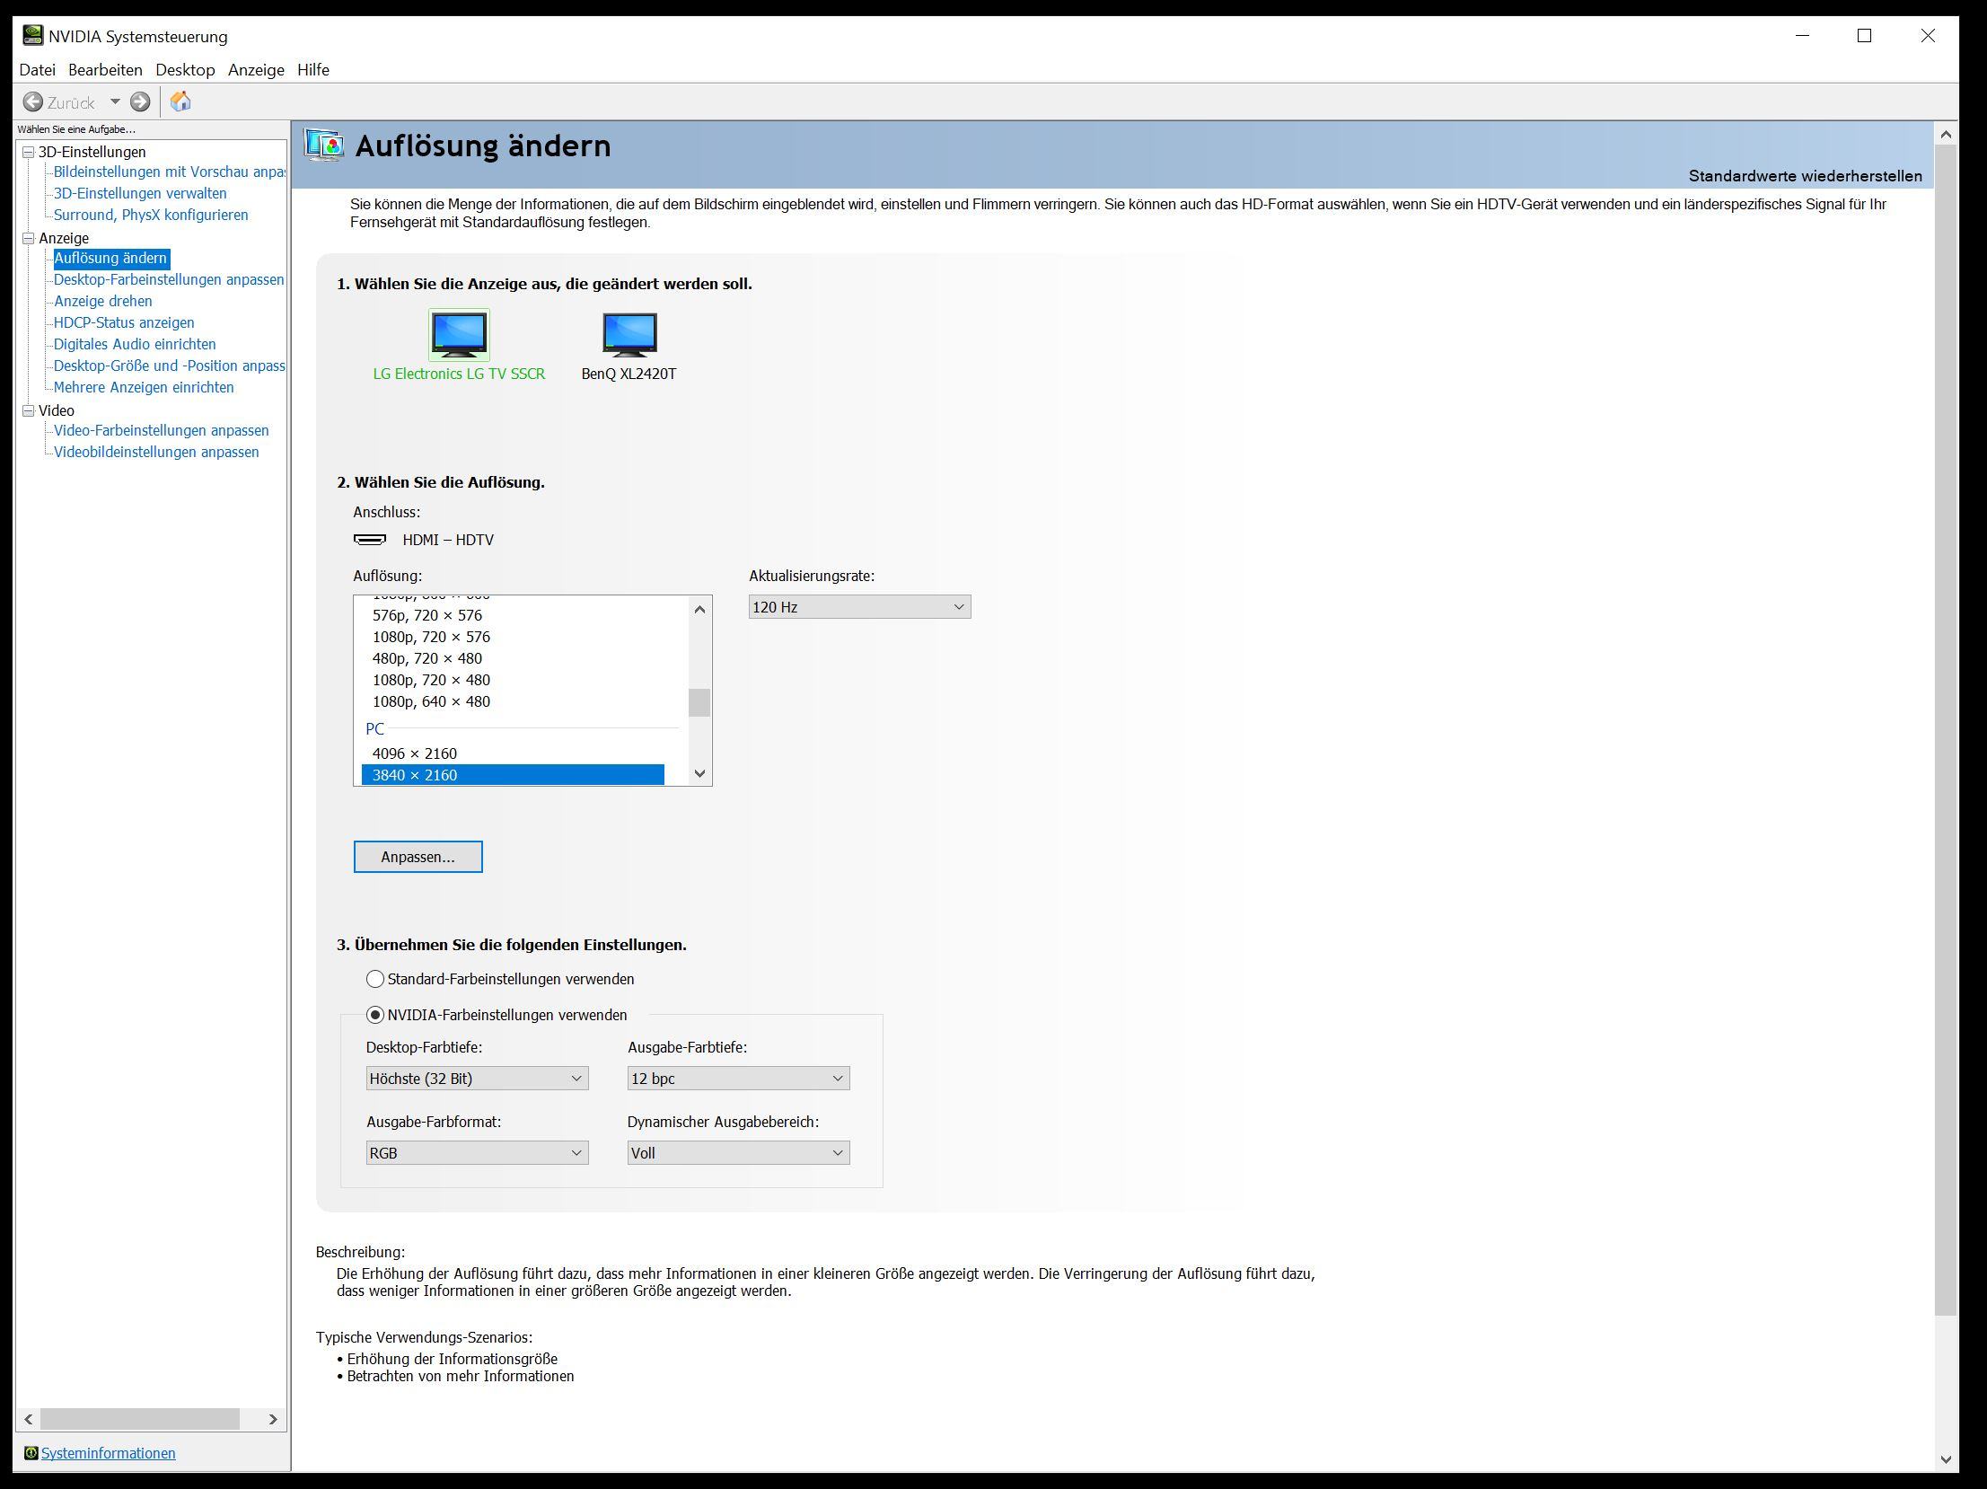Click the Forward arrow icon
Screen dimensions: 1987x1489
click(140, 102)
